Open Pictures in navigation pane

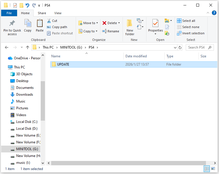[x=19, y=108]
